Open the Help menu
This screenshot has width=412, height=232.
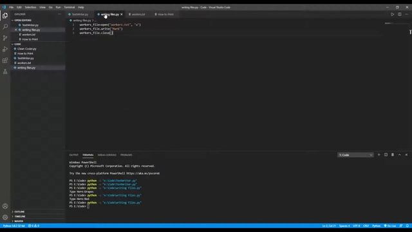pos(81,7)
